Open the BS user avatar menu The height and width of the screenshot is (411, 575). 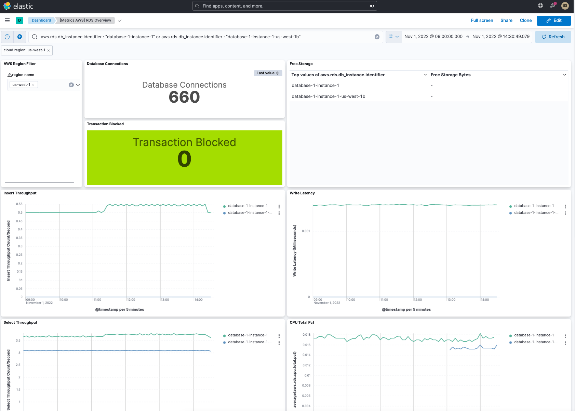(565, 5)
